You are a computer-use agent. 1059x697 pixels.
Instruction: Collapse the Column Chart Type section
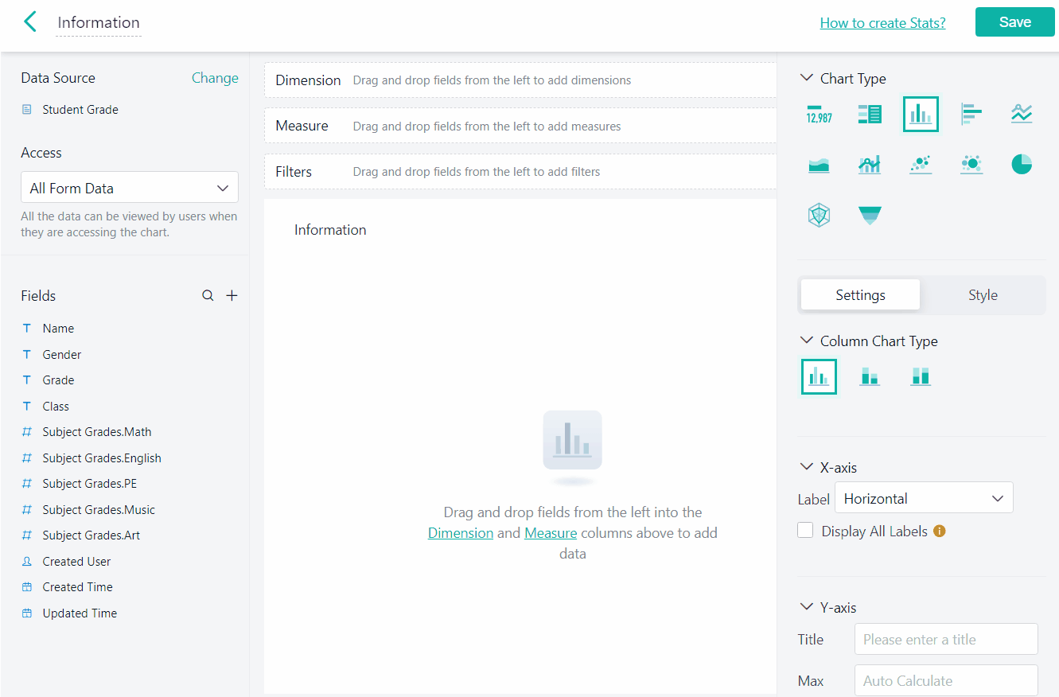pos(806,341)
